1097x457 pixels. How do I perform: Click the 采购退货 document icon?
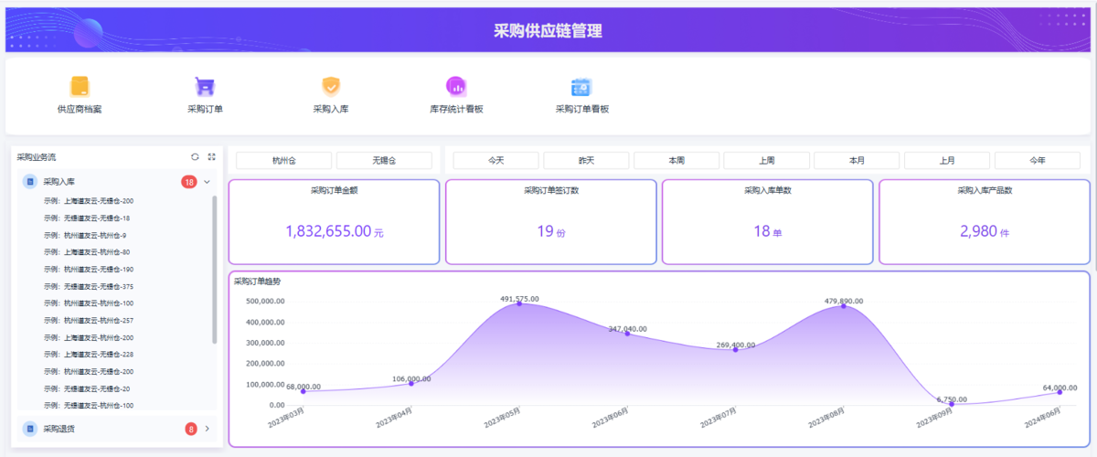pos(30,429)
